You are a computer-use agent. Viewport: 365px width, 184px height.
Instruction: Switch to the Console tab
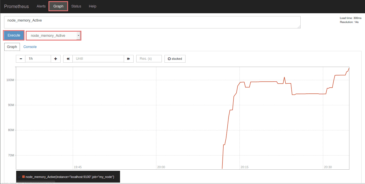tap(30, 47)
